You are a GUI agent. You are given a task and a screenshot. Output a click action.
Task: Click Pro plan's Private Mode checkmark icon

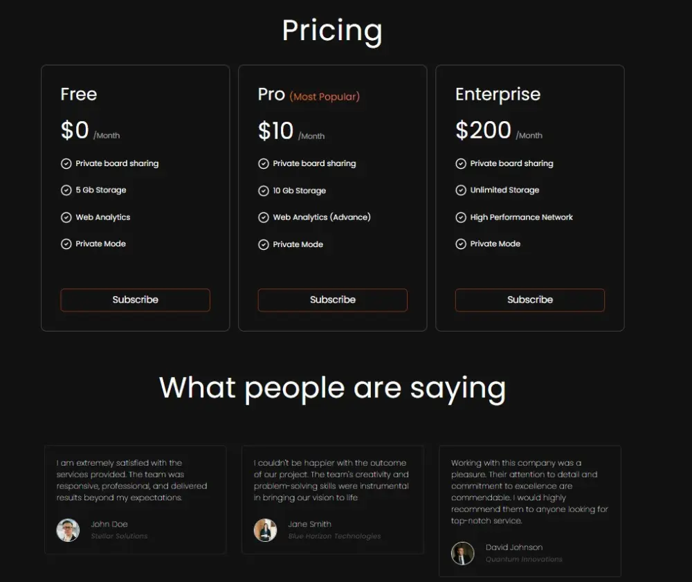(264, 244)
